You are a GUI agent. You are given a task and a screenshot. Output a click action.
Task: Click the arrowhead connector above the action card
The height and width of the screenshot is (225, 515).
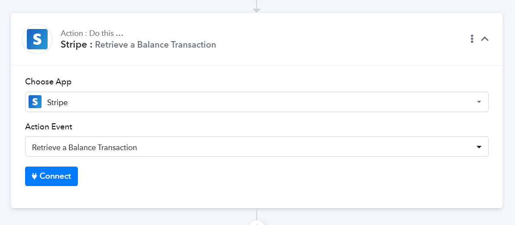[x=257, y=10]
